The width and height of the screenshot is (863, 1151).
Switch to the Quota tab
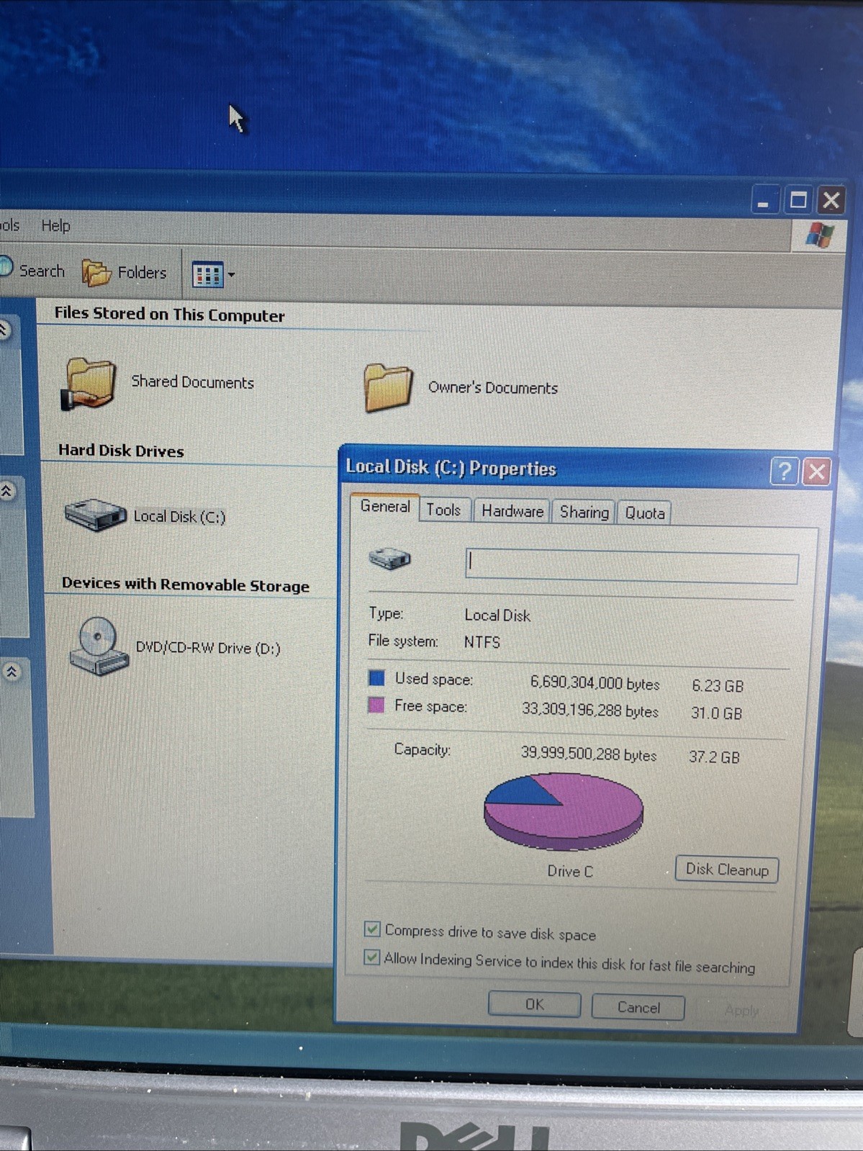click(x=644, y=513)
